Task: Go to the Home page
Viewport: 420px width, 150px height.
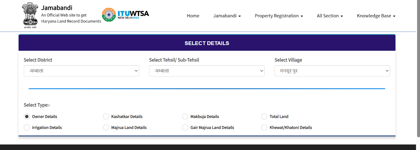Action: click(x=193, y=16)
